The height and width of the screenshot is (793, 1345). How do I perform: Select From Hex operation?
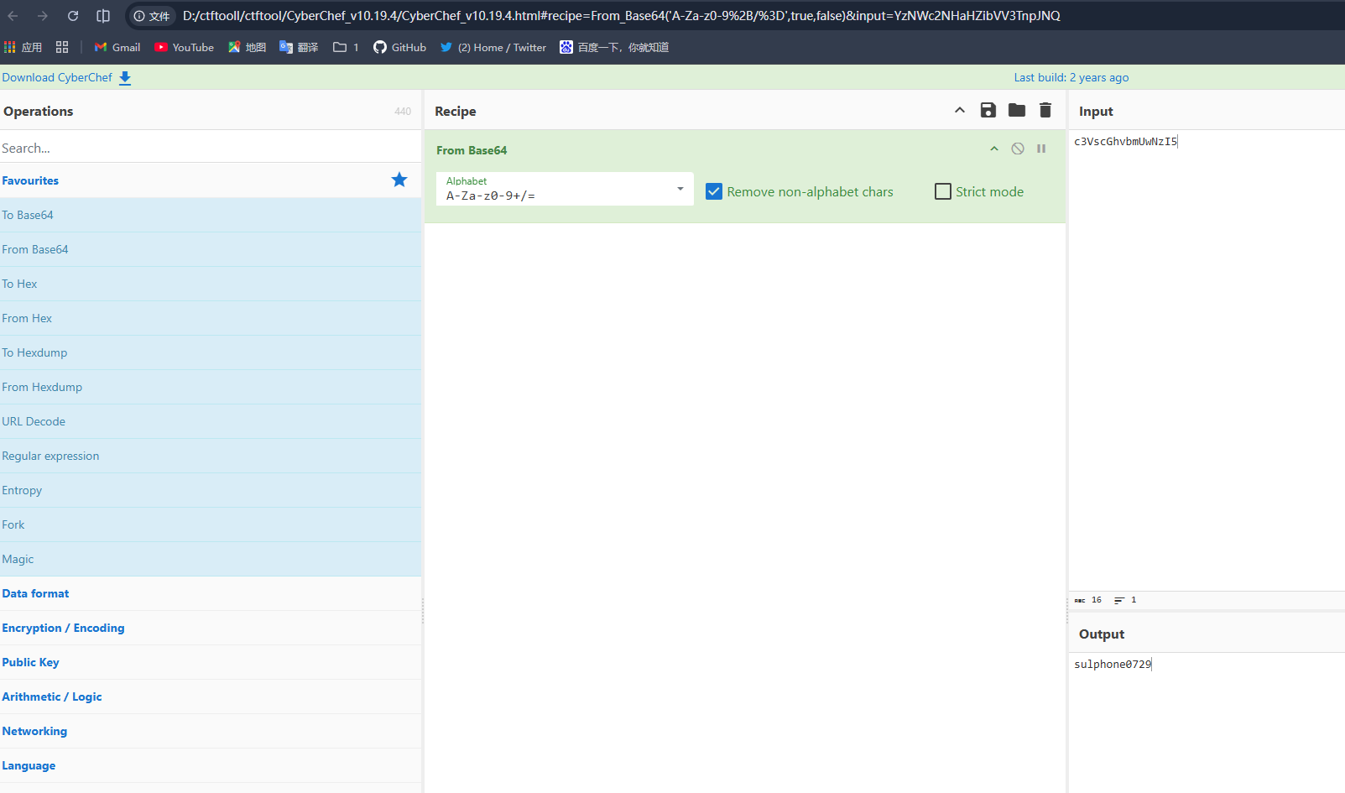(211, 318)
